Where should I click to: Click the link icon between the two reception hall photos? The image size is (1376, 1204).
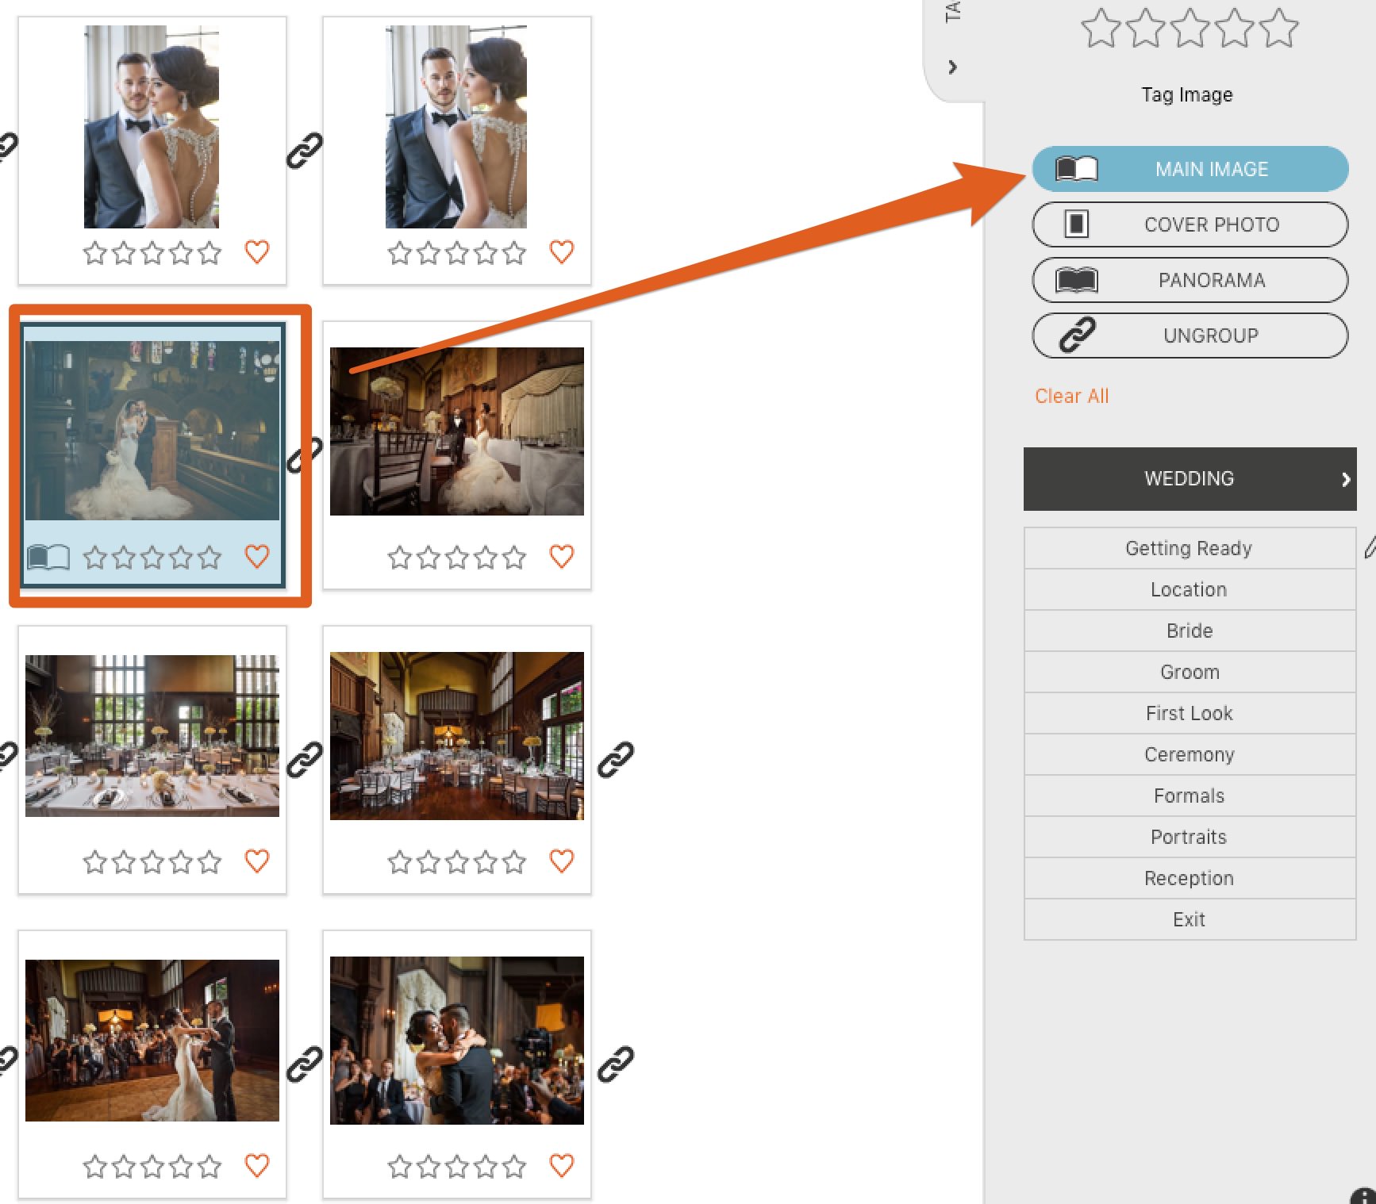point(305,760)
